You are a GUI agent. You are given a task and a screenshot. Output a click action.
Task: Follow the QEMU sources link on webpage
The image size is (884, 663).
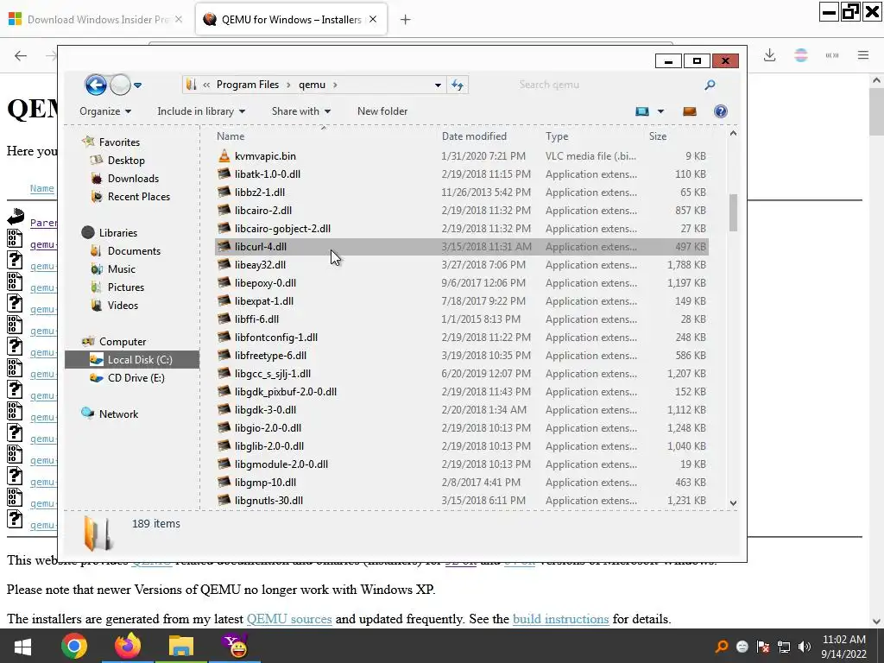[289, 619]
